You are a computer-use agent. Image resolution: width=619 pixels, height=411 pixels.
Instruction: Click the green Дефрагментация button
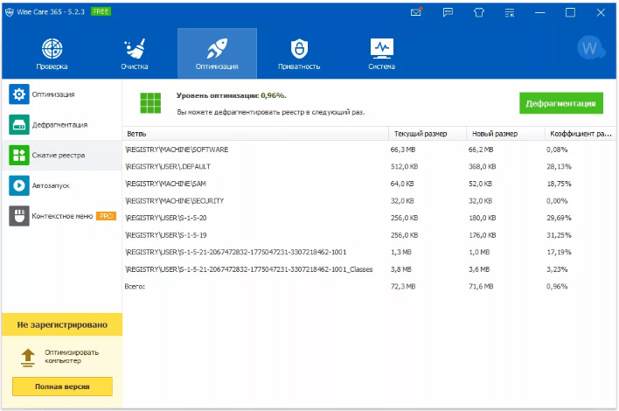click(x=561, y=103)
